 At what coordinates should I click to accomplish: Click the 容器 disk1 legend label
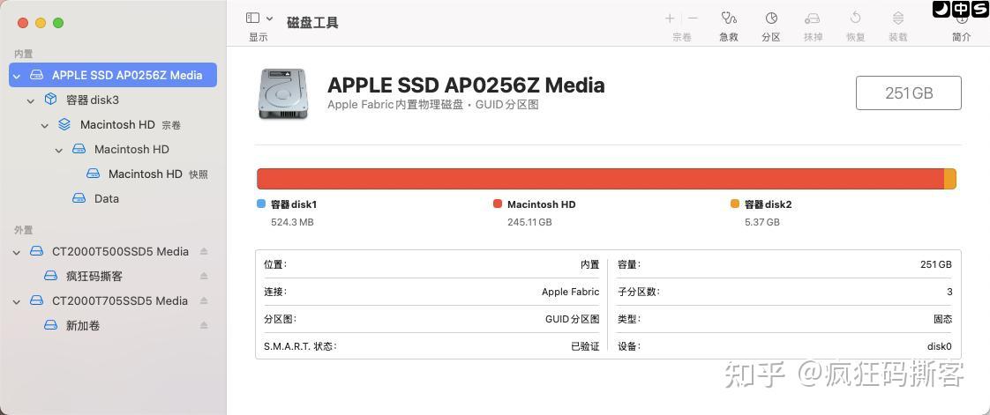[294, 204]
